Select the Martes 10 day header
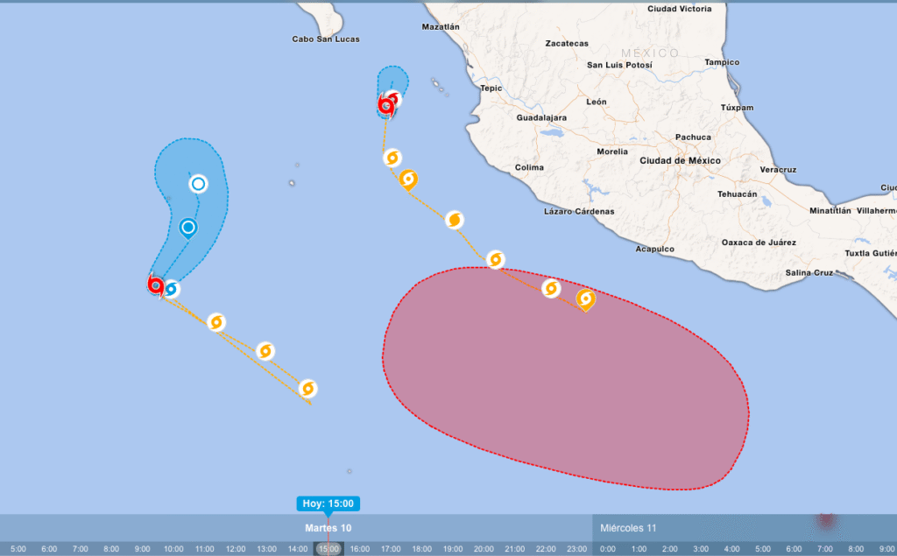This screenshot has width=897, height=556. coord(328,528)
